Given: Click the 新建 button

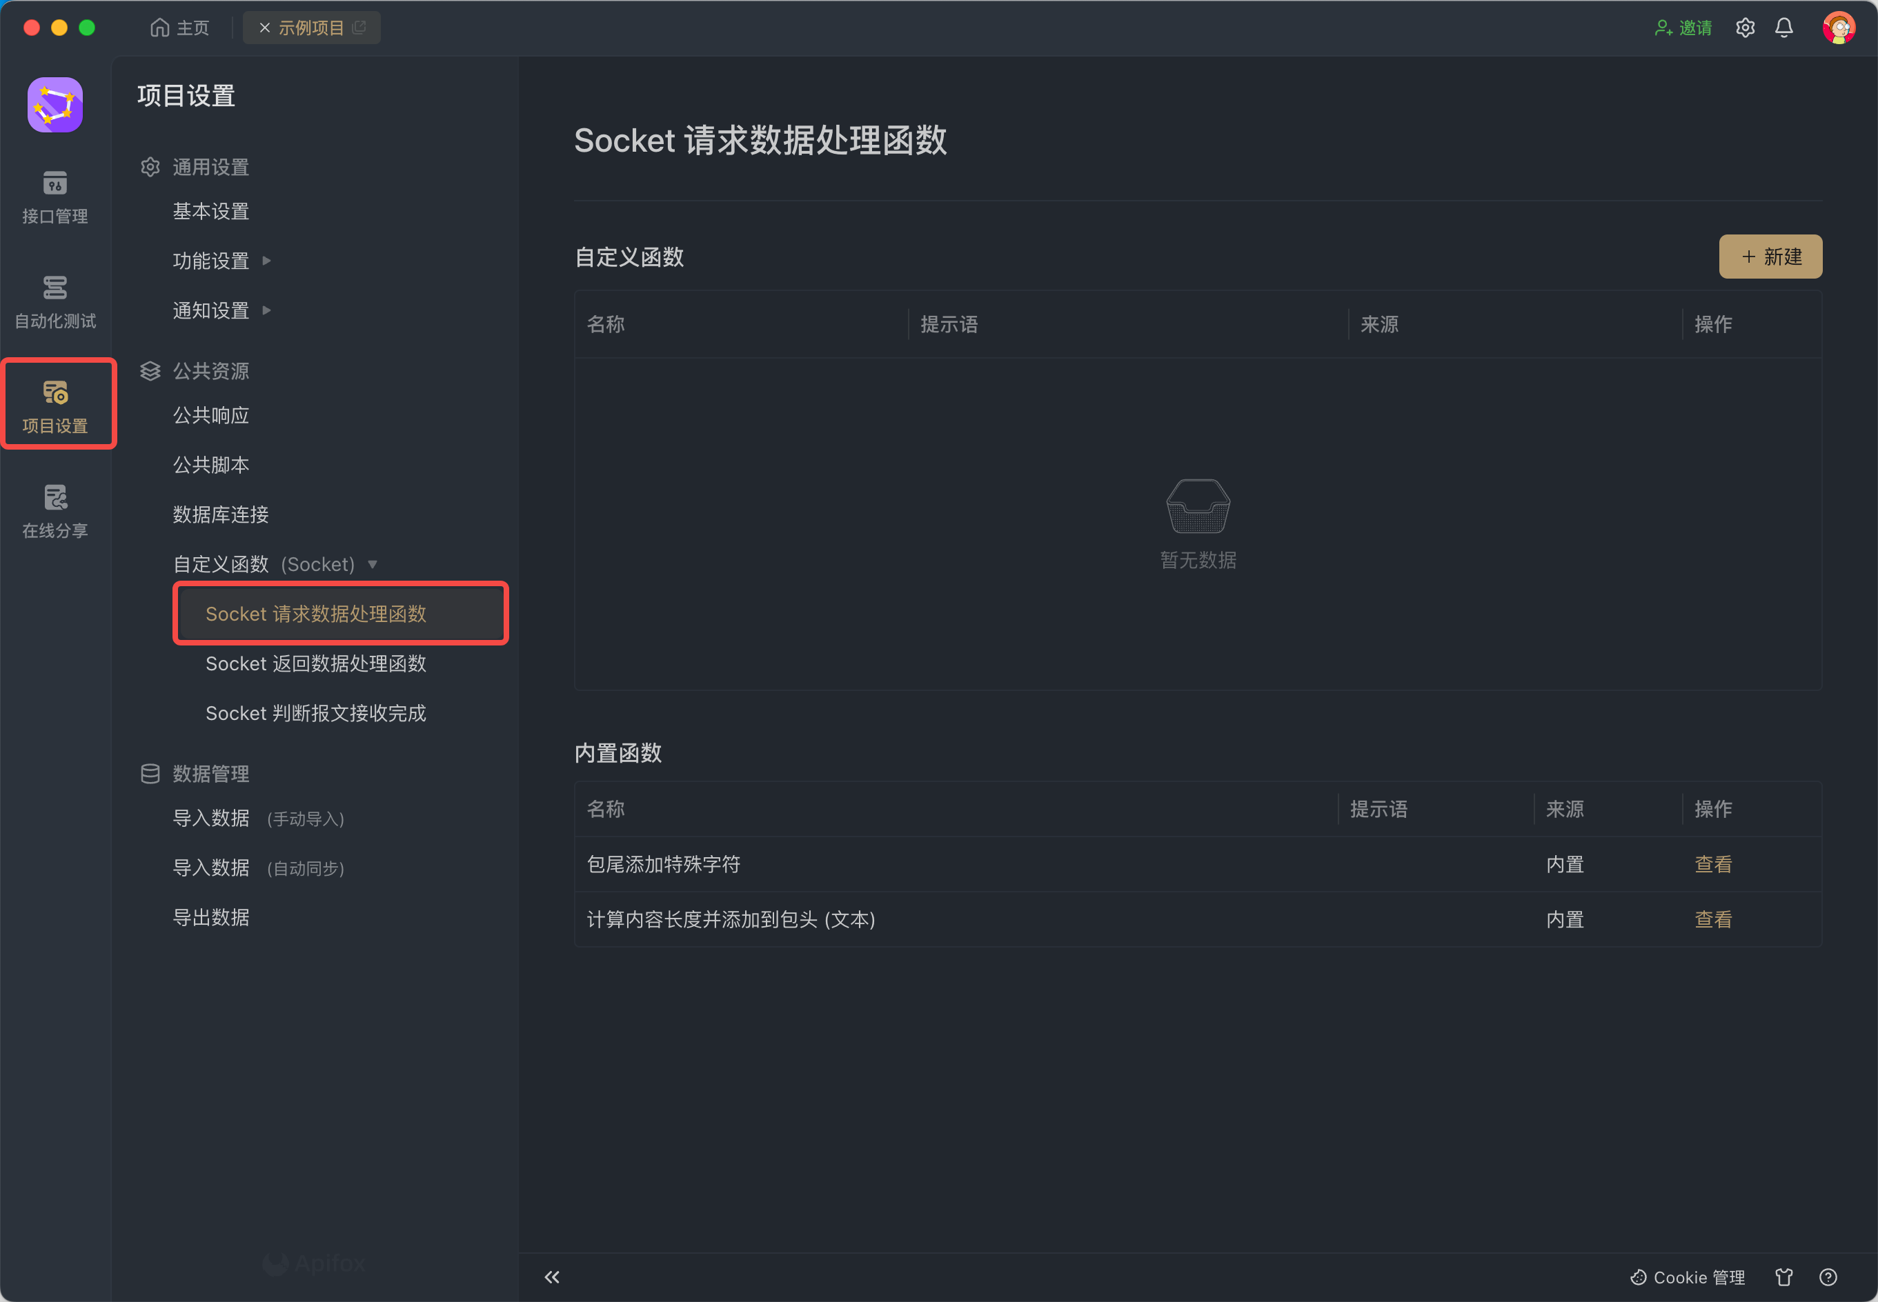Looking at the screenshot, I should tap(1770, 257).
